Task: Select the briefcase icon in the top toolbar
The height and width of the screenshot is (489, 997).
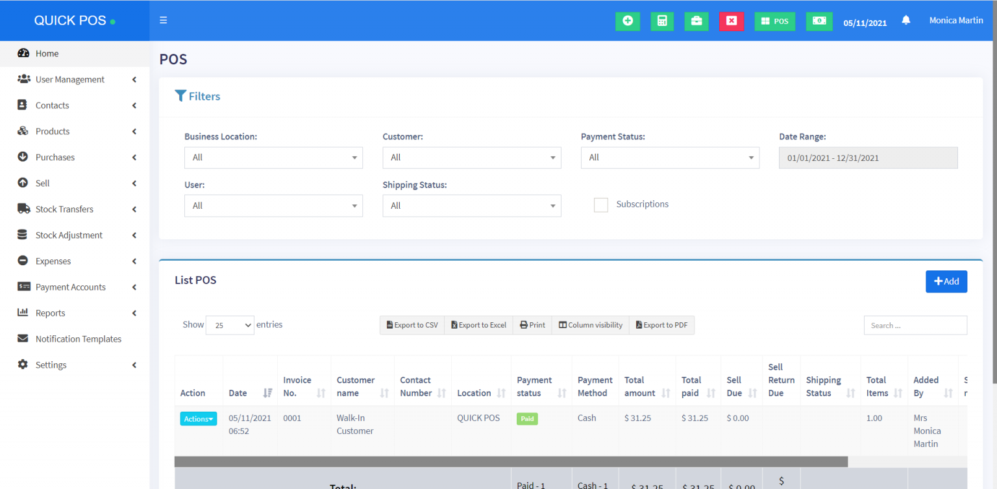Action: pyautogui.click(x=696, y=21)
